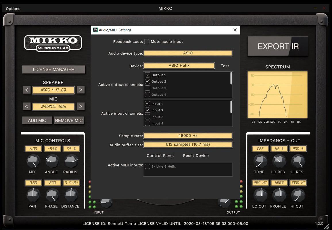Click the RADIUS knob
The width and height of the screenshot is (332, 230).
tap(71, 161)
